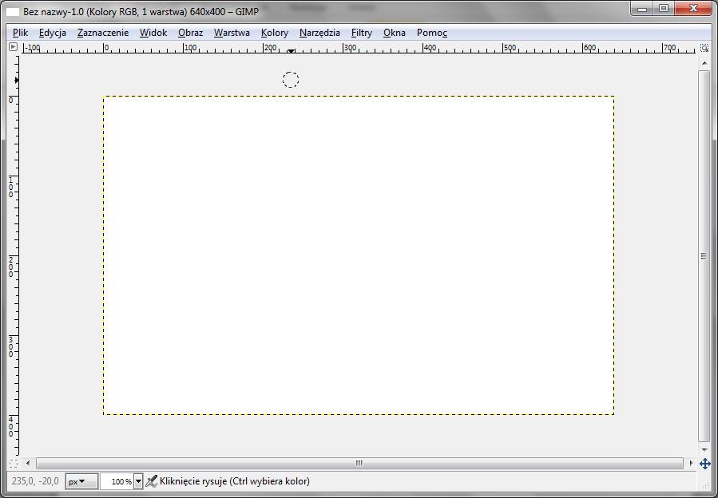Screen dimensions: 718x498
Task: Click the horizontal scrollbar left arrow
Action: click(28, 463)
